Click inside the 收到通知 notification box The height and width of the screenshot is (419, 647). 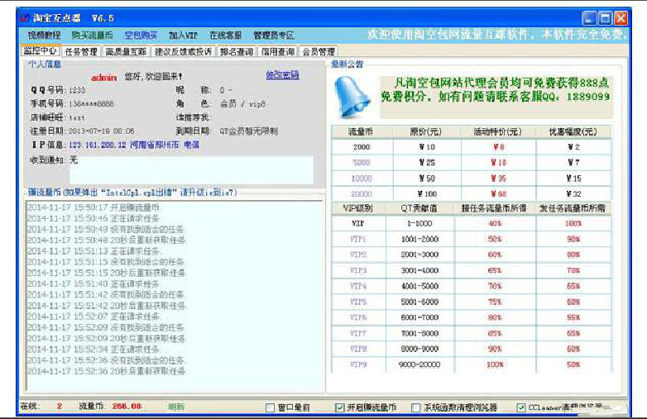(191, 169)
